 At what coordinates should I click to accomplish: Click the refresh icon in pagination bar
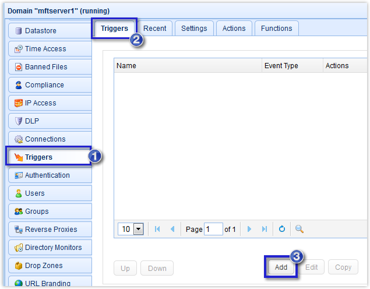282,229
